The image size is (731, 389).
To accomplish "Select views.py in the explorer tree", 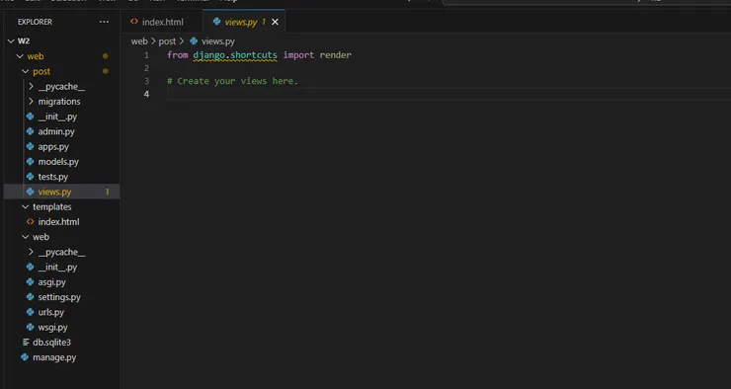I will [61, 192].
